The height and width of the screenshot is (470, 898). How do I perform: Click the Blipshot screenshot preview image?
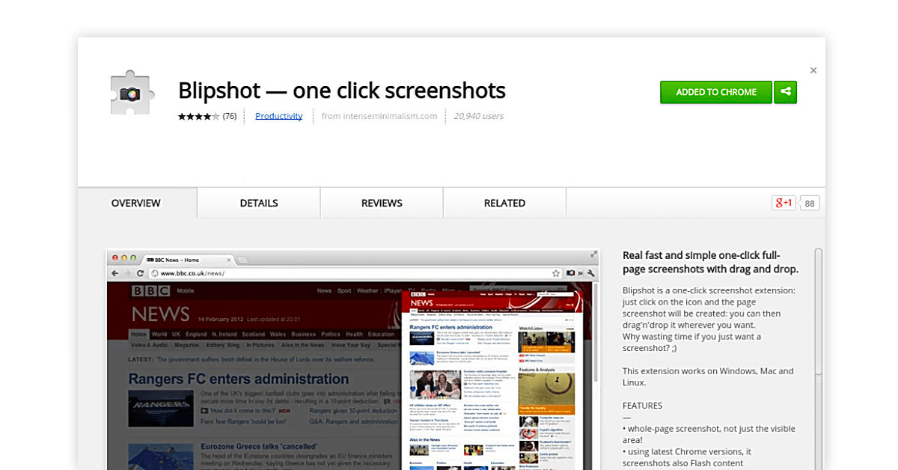click(x=353, y=359)
